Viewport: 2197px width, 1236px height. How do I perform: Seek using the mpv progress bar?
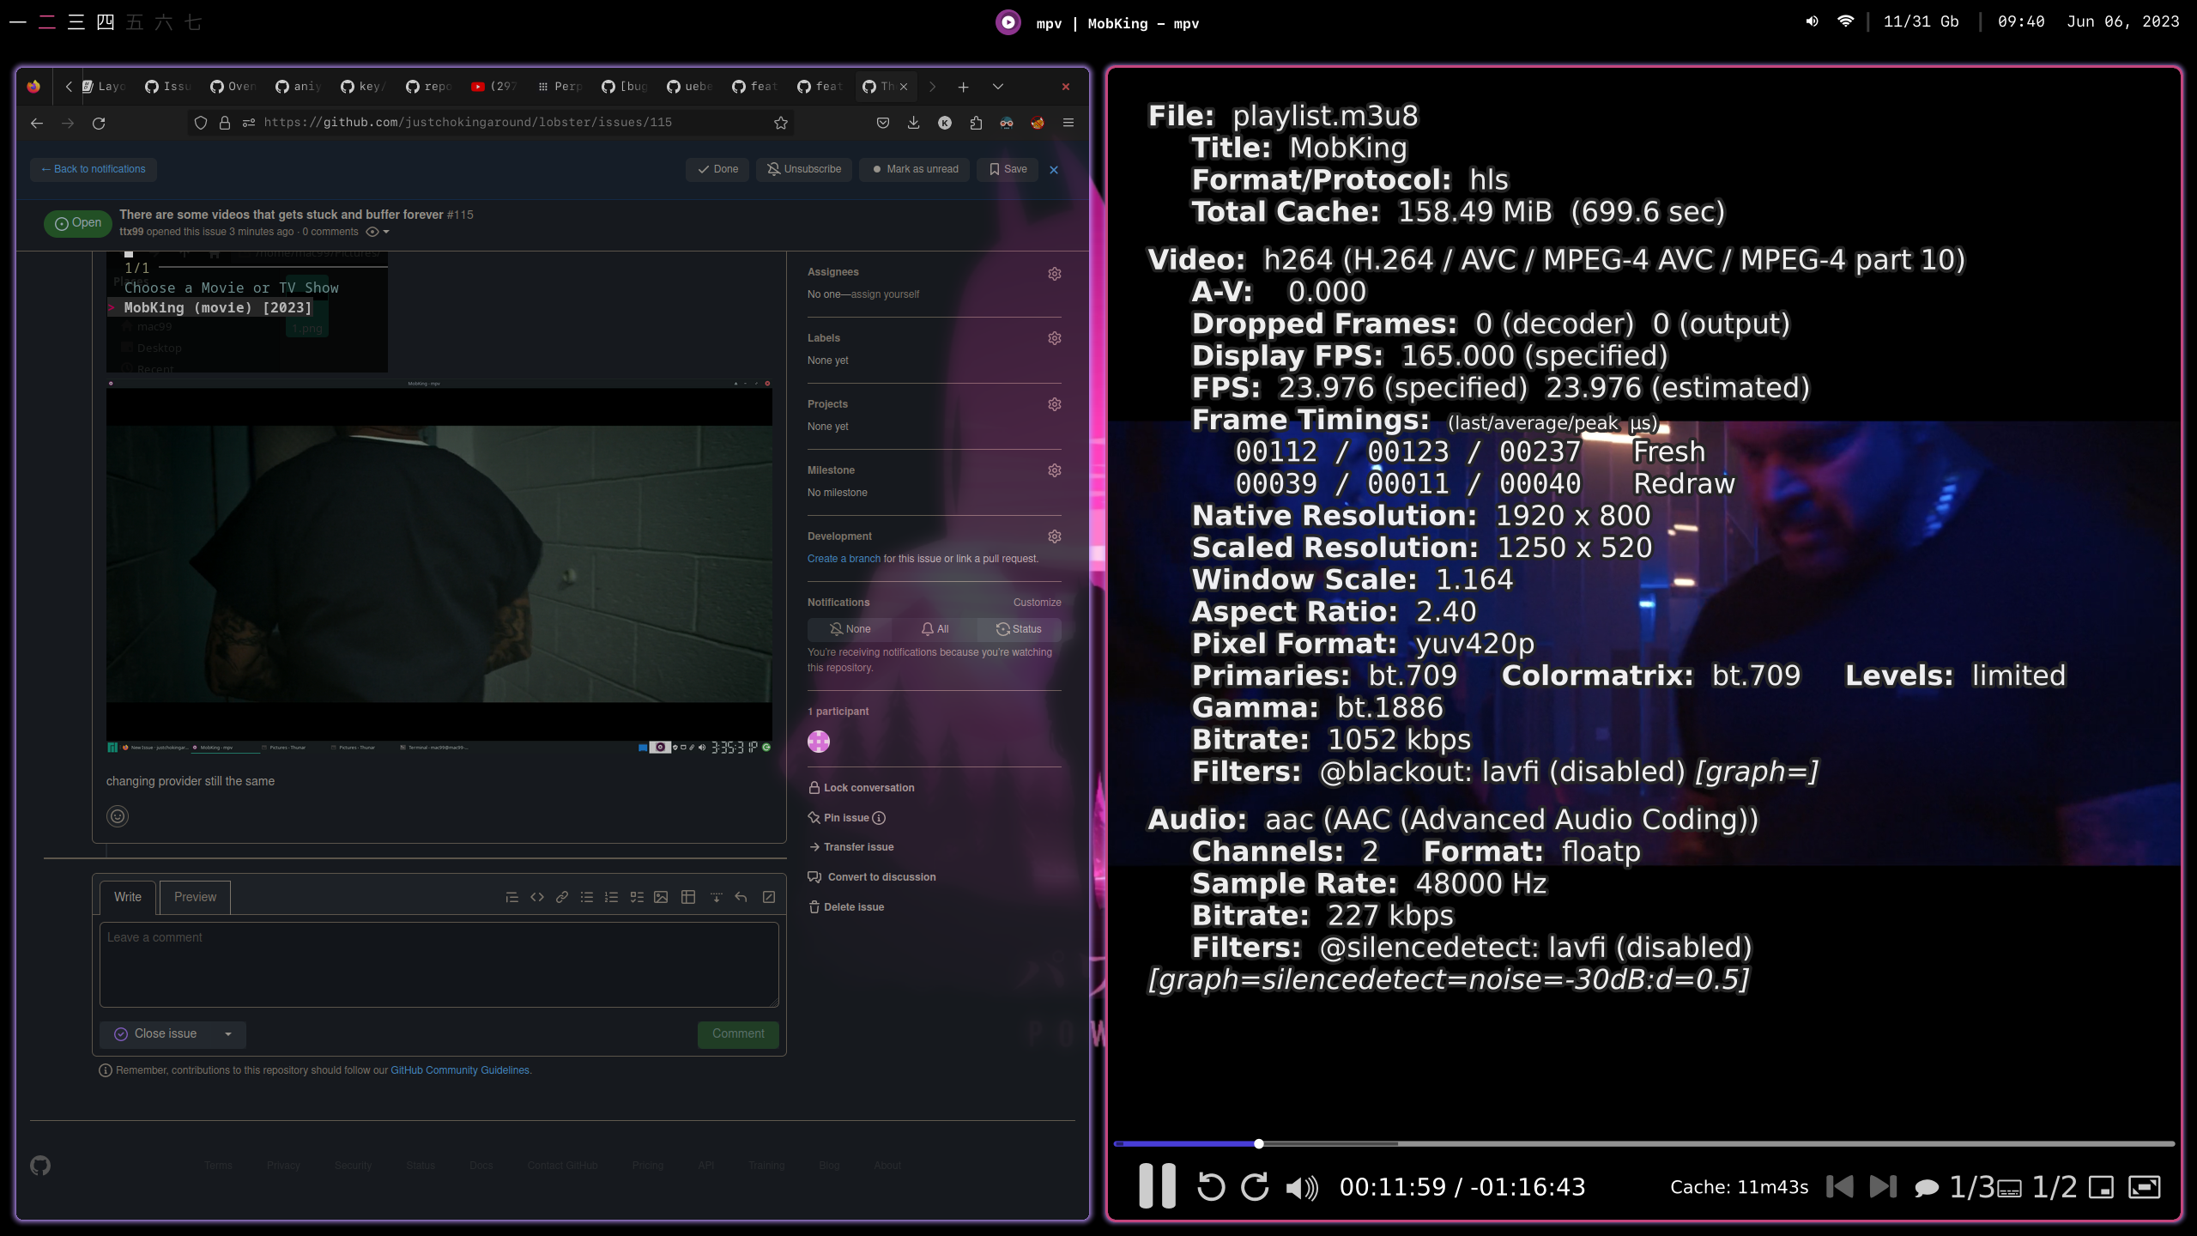[x=1631, y=1143]
